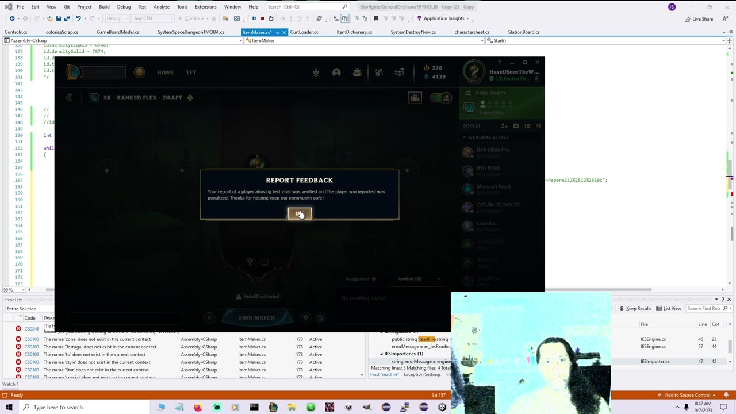Open the Collection backpack icon
Screen dimensions: 736x414
point(357,72)
